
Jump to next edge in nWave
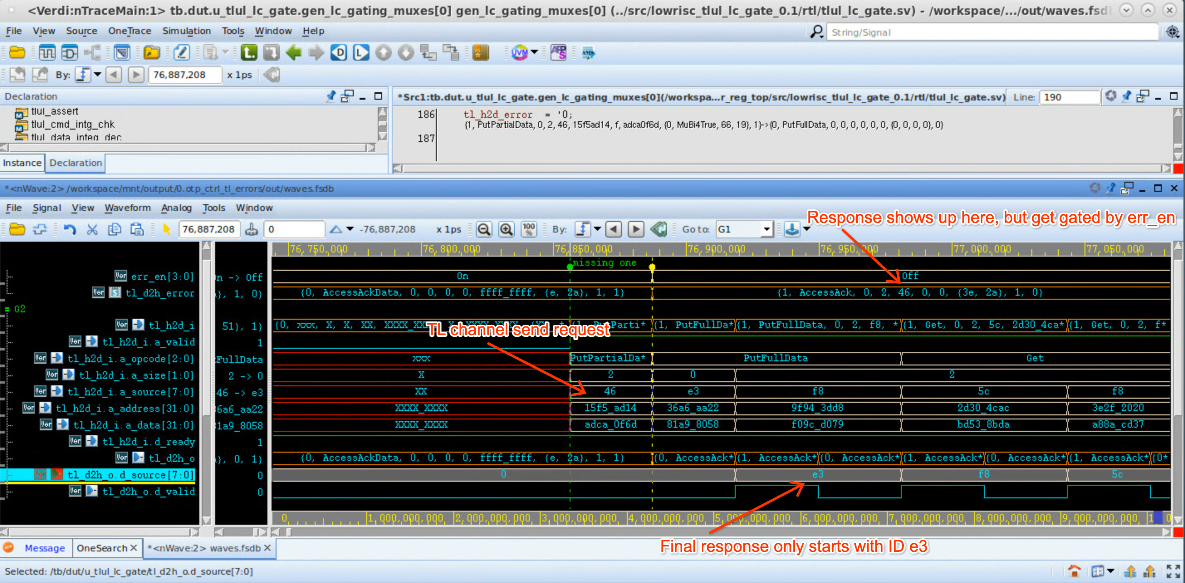coord(636,229)
